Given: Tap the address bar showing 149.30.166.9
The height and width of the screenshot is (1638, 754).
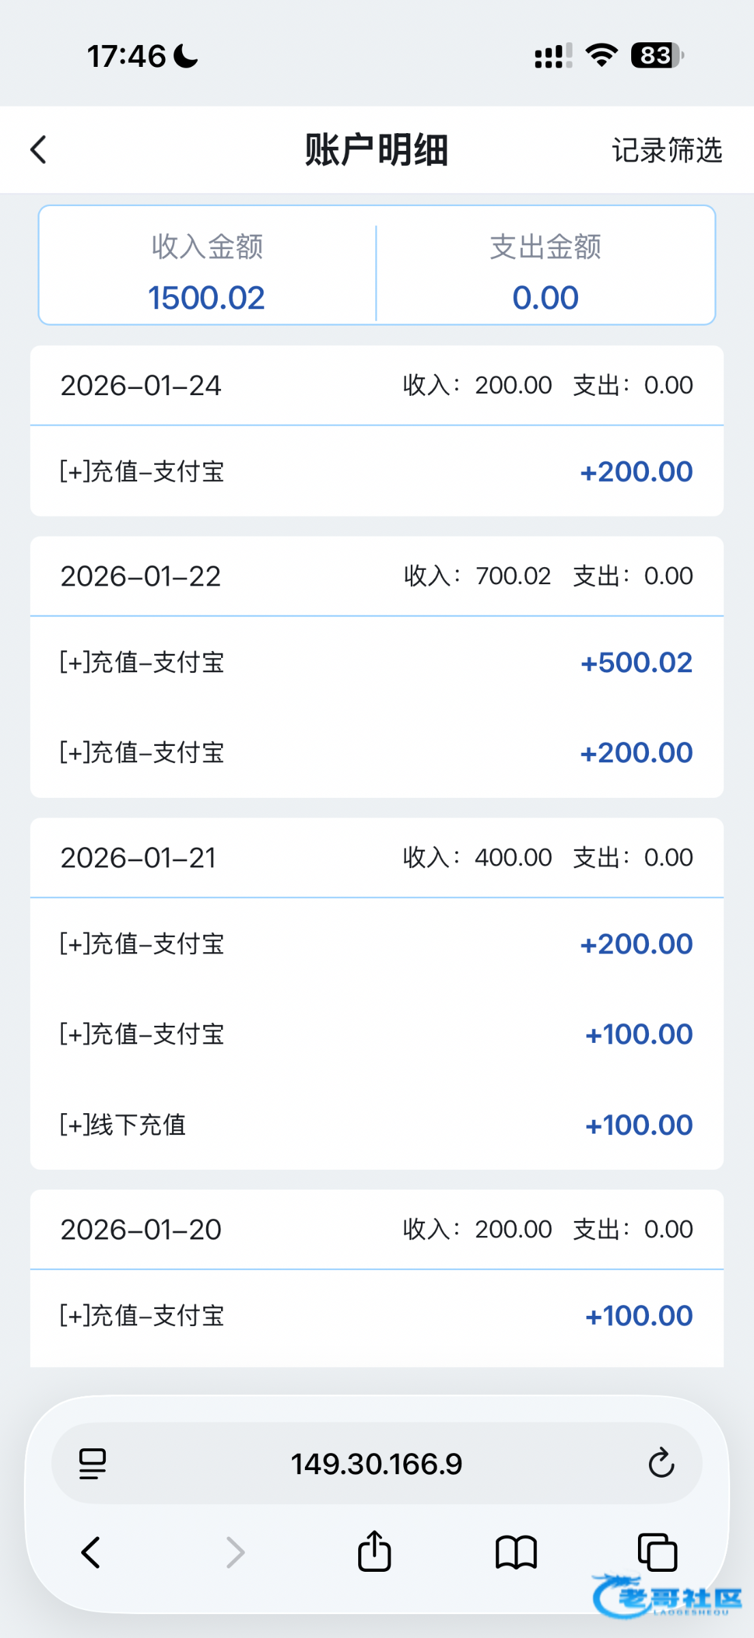Looking at the screenshot, I should 377,1464.
